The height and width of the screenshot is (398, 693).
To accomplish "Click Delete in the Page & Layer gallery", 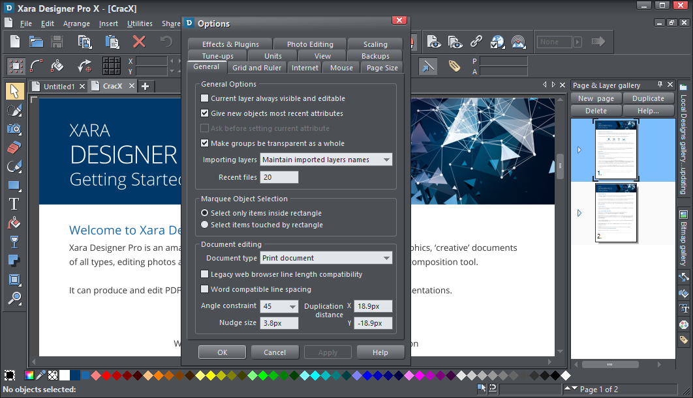I will coord(596,111).
